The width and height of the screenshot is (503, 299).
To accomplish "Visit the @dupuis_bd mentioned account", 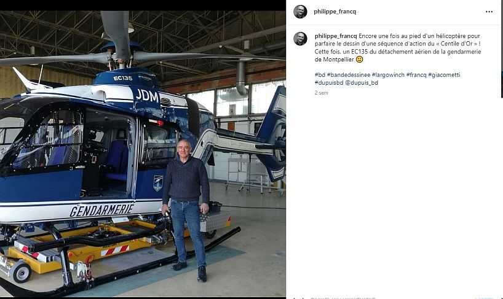I will tap(362, 83).
